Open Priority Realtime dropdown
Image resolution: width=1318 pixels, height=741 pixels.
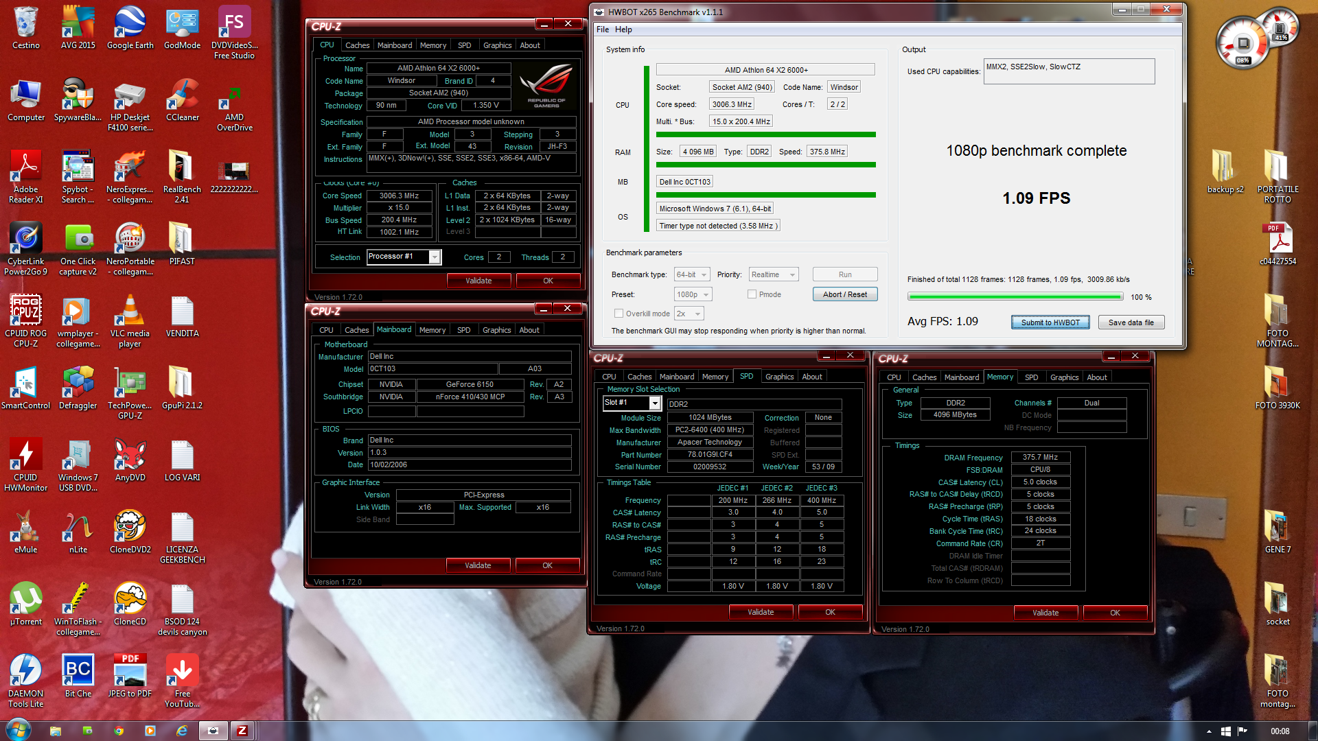pos(774,274)
